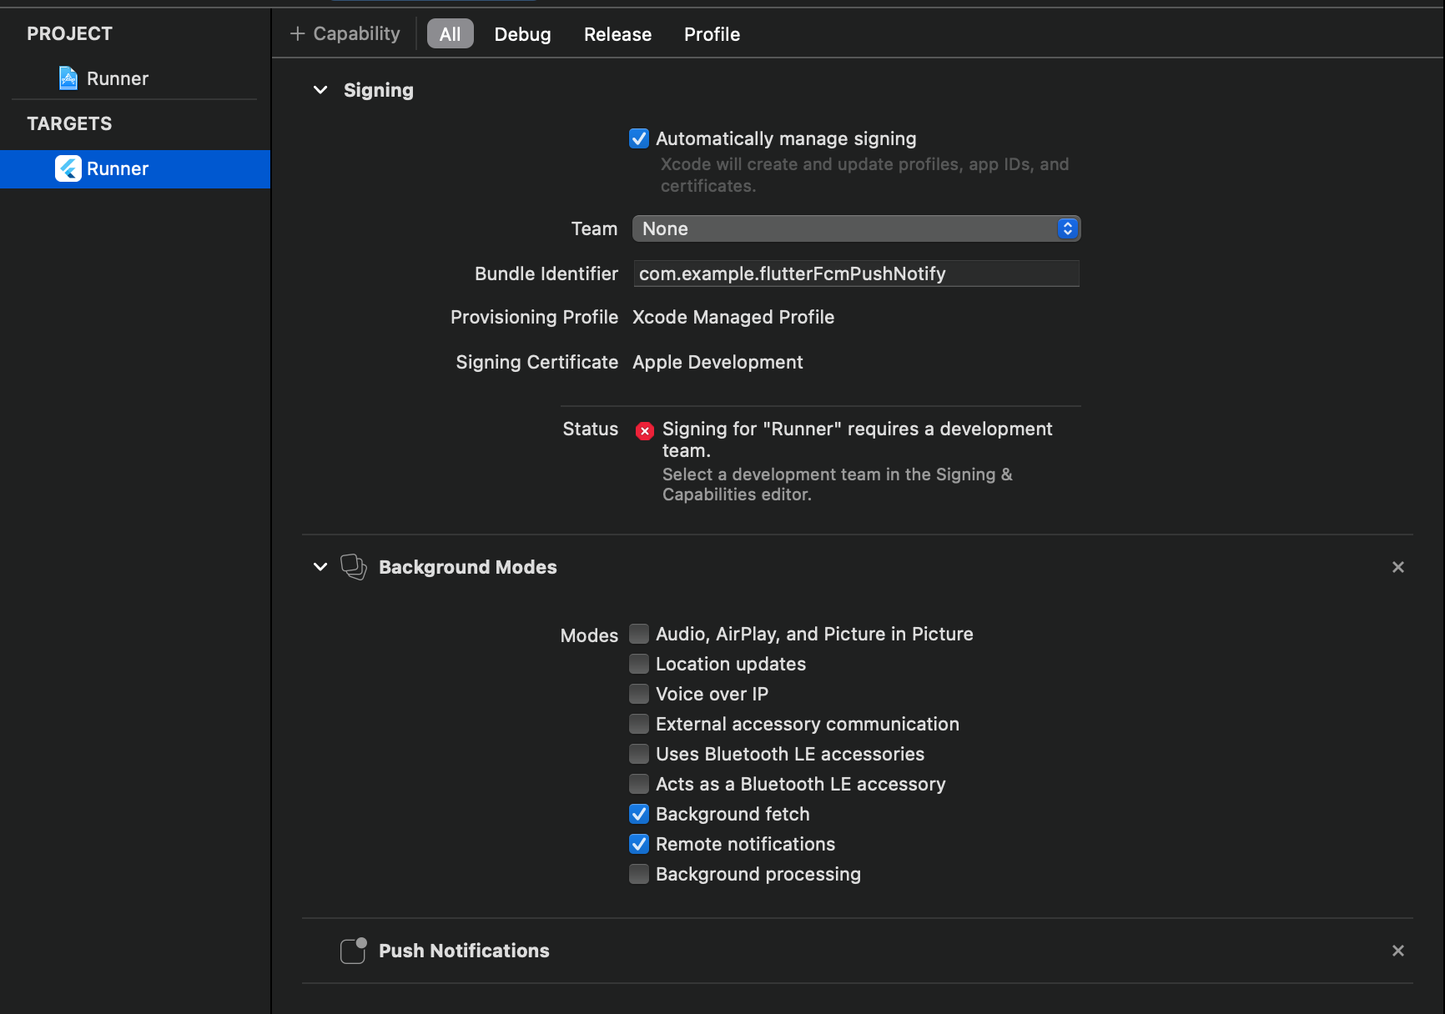The width and height of the screenshot is (1445, 1014).
Task: Click the PROJECT header label
Action: coord(69,33)
